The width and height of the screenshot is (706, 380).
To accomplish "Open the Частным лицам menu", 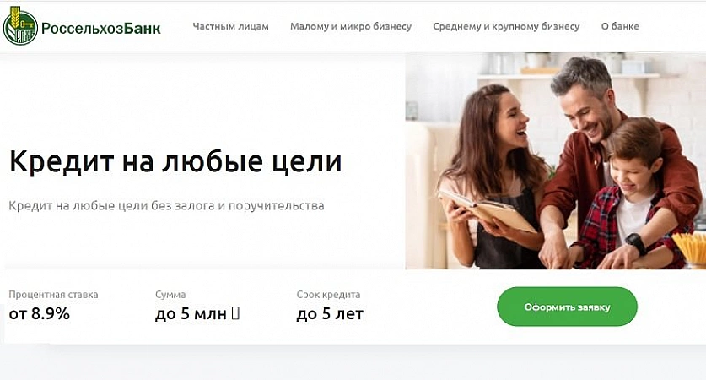I will (230, 26).
